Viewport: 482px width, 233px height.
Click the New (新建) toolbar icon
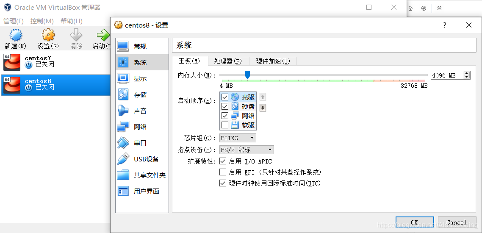coord(16,35)
